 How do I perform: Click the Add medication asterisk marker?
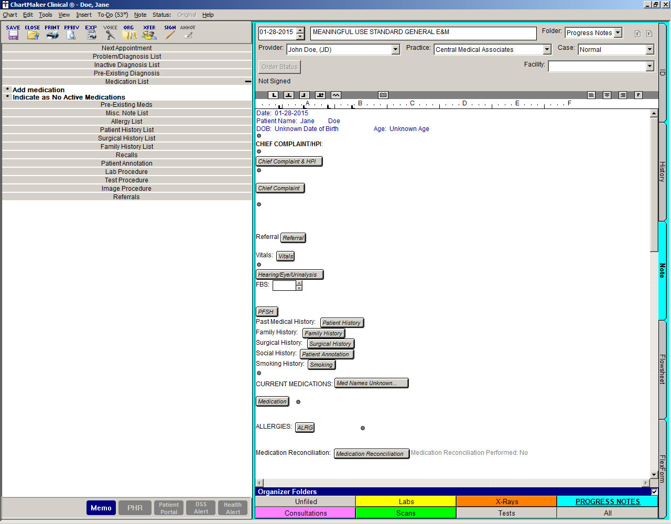click(7, 90)
